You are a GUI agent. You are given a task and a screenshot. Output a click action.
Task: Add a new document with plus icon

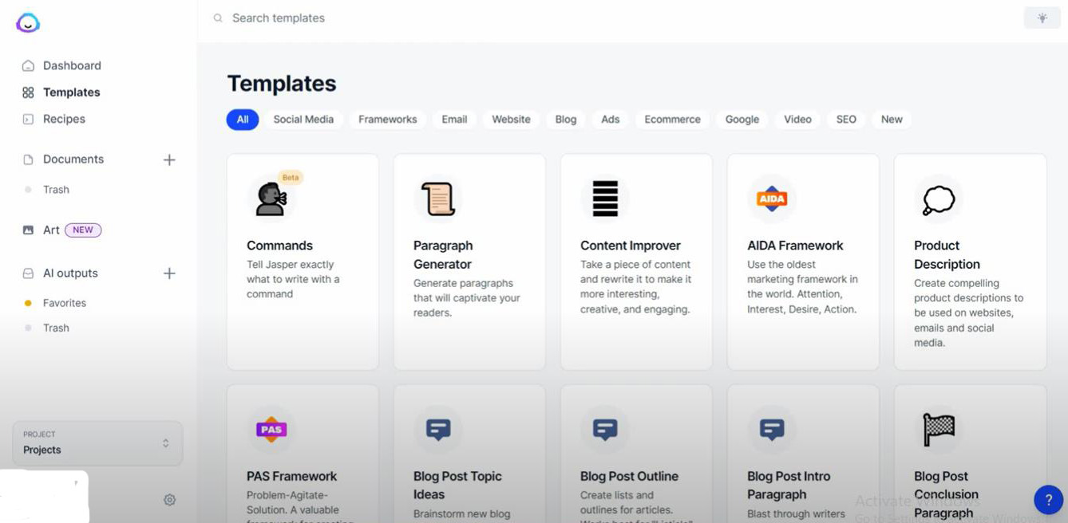[169, 159]
